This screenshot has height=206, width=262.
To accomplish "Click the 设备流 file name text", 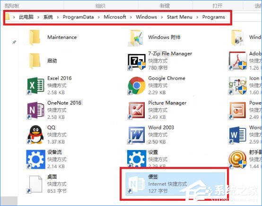I will (54, 152).
